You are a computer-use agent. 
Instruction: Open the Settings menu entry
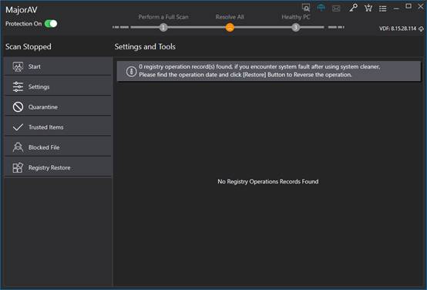(x=58, y=86)
